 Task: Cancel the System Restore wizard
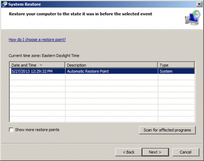pyautogui.click(x=186, y=152)
